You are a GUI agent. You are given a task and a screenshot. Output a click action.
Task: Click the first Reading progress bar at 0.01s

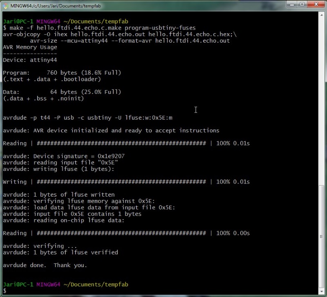coord(126,143)
